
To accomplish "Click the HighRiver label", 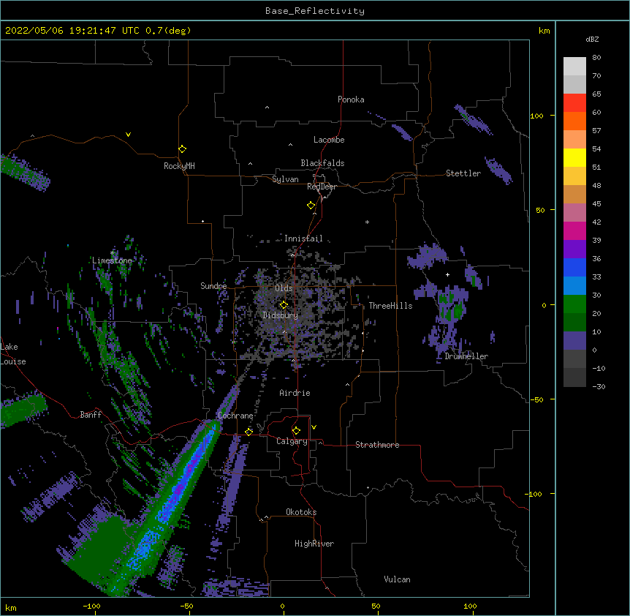I will (314, 544).
